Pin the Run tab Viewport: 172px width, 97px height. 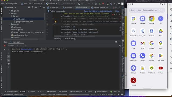[5, 49]
